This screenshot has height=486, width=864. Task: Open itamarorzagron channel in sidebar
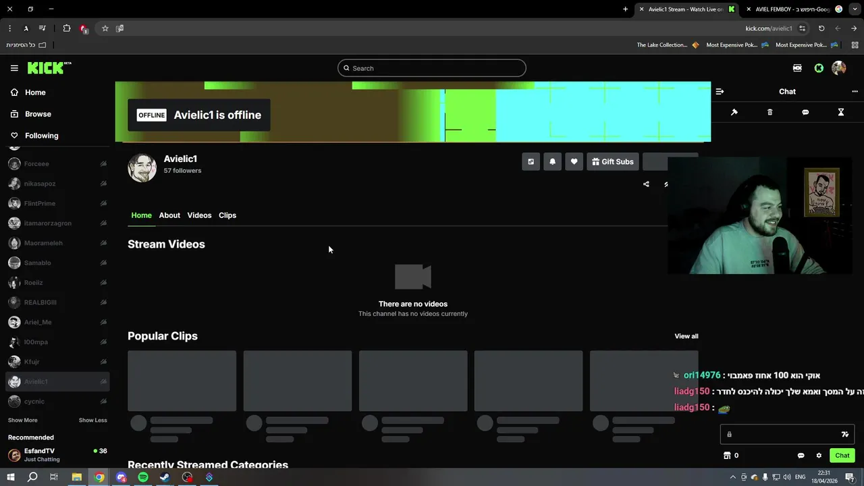(x=57, y=223)
